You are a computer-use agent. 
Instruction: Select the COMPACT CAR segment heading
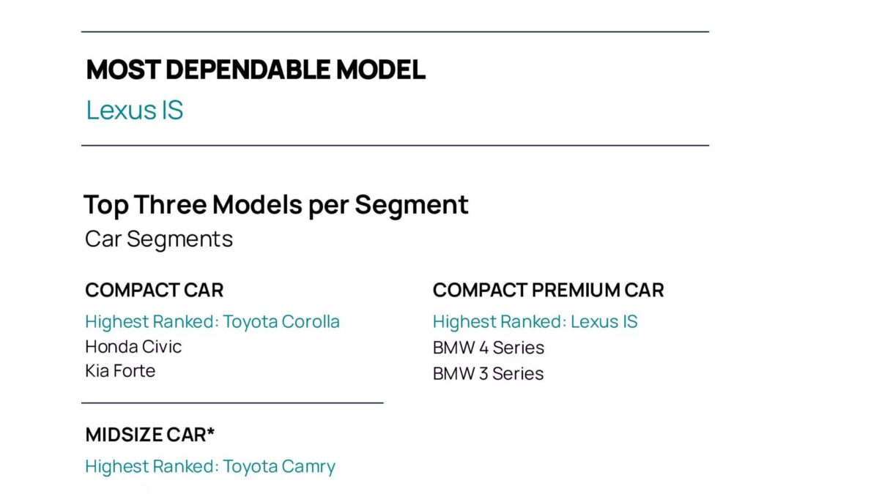point(154,290)
